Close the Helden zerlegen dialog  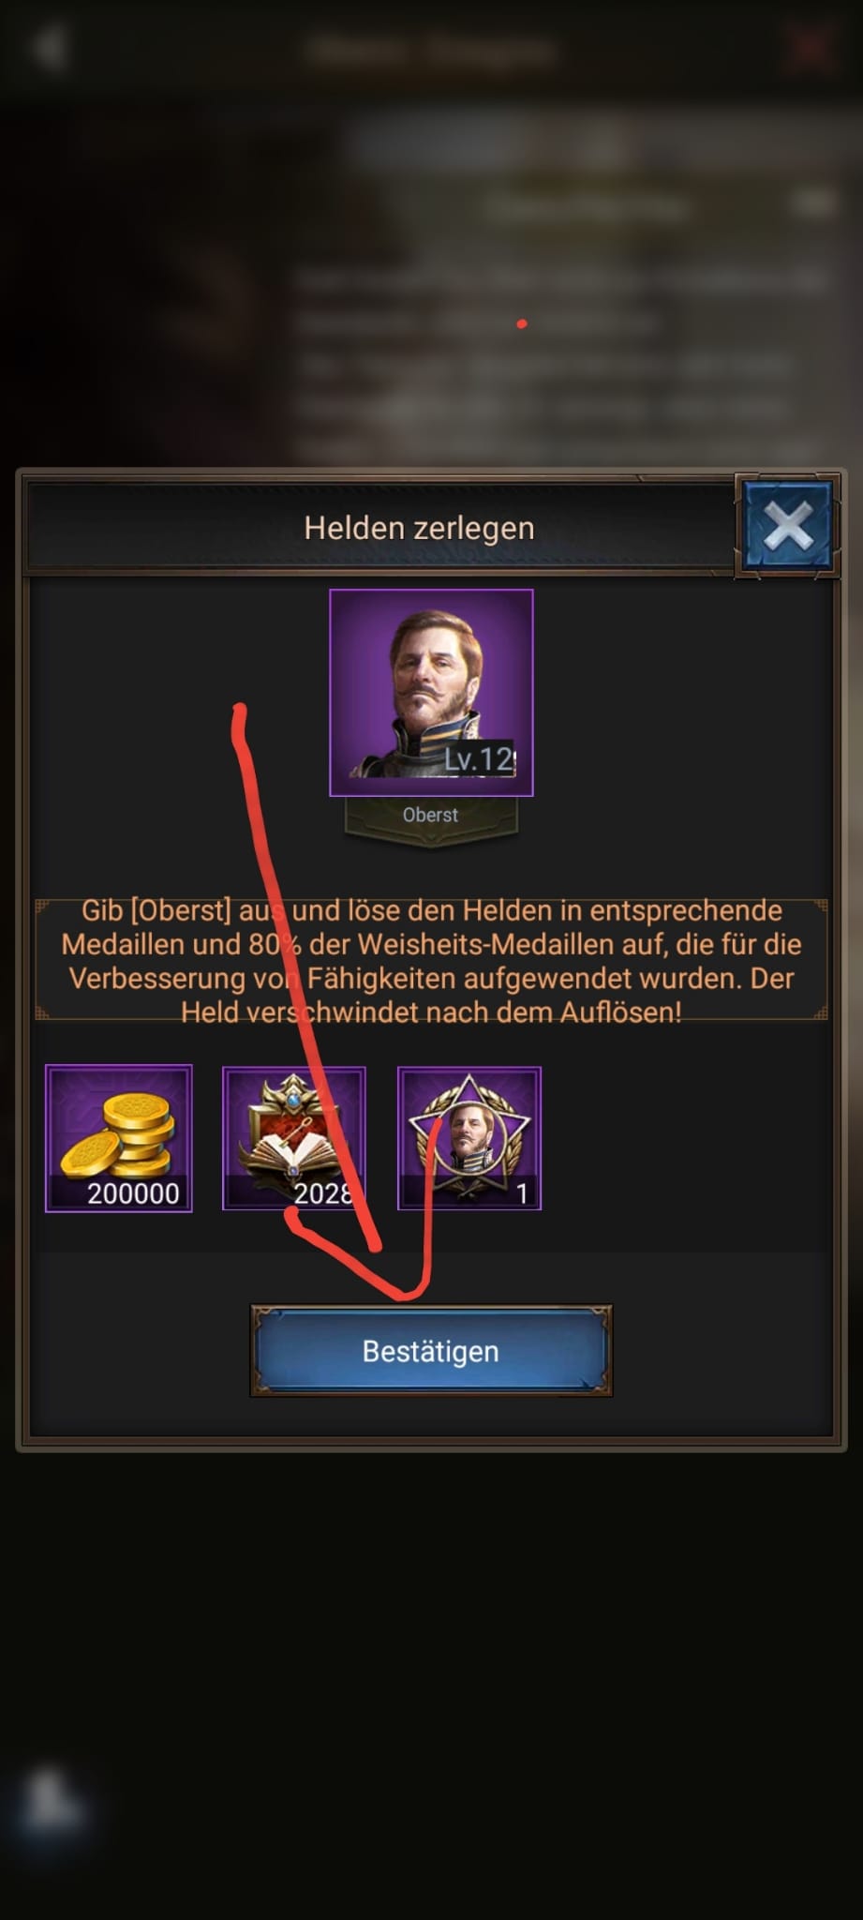click(x=787, y=526)
